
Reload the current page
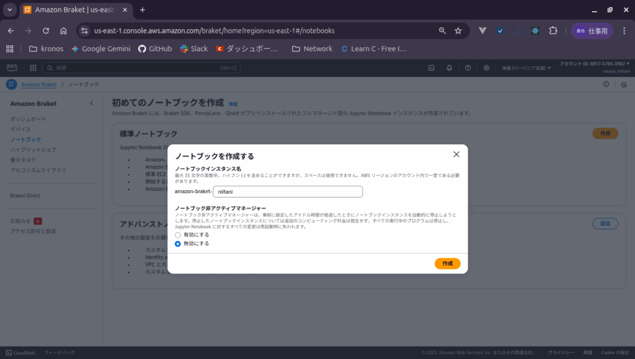tap(46, 31)
